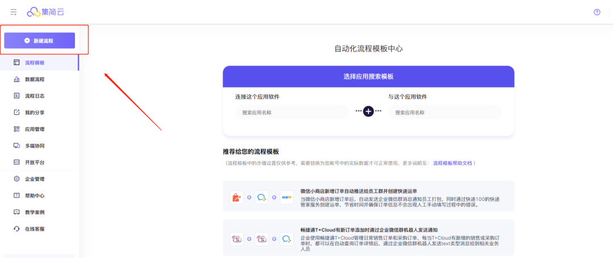Click 新建流程 button
The height and width of the screenshot is (258, 613).
(x=40, y=41)
